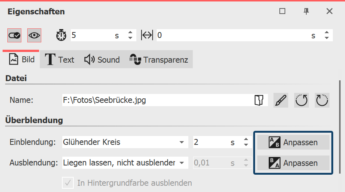Open the Sound tab
Viewport: 345px width, 192px height.
(102, 59)
